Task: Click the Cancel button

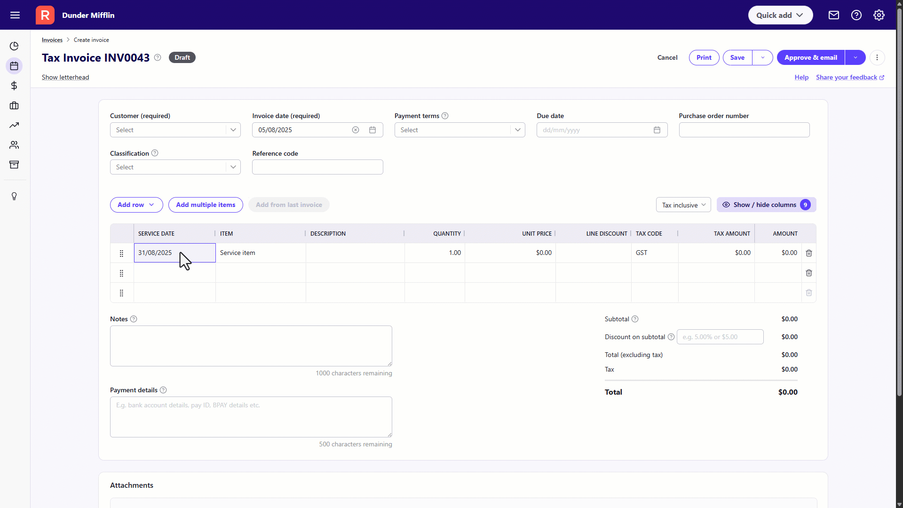Action: click(x=667, y=57)
